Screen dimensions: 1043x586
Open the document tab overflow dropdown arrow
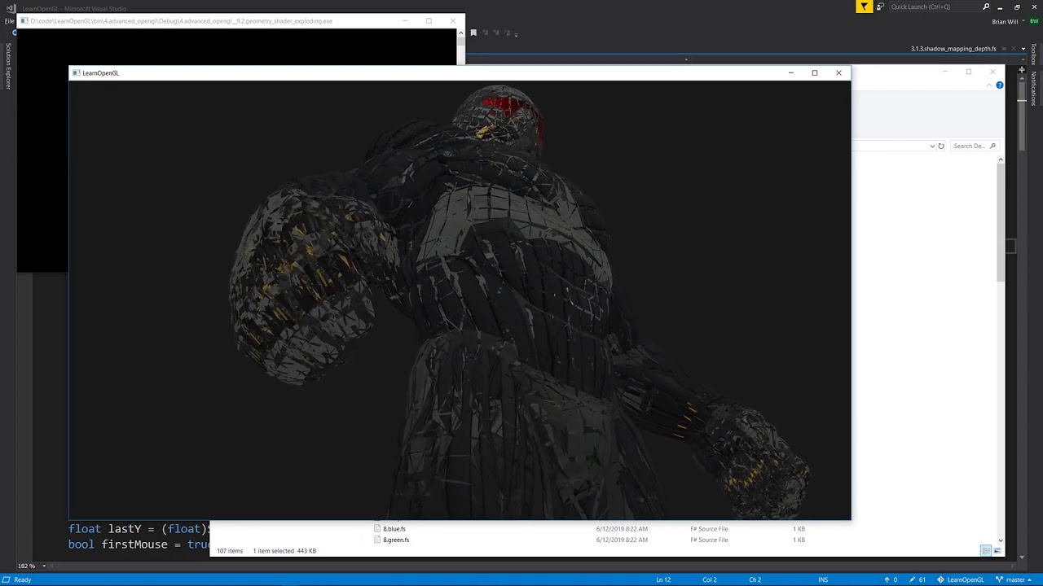tap(1023, 49)
